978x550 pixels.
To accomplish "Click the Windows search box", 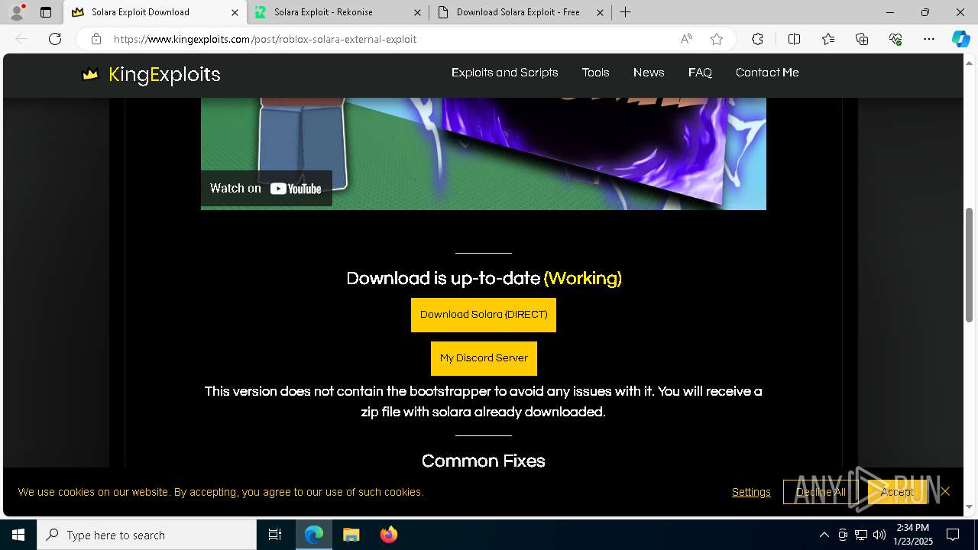I will click(147, 535).
